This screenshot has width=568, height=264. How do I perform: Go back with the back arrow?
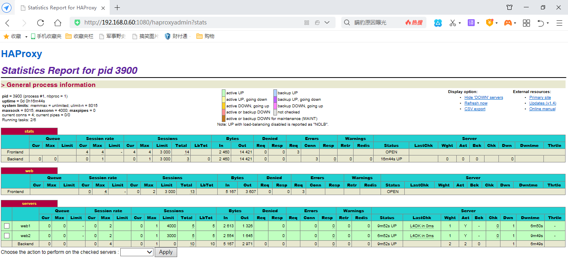pyautogui.click(x=7, y=23)
